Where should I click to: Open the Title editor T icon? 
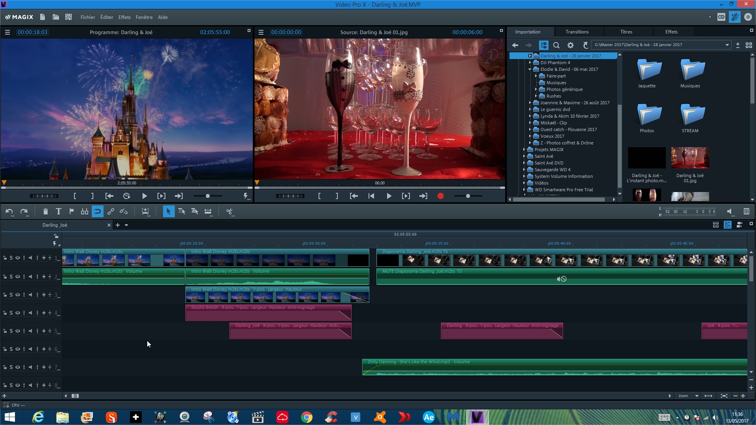pos(58,212)
